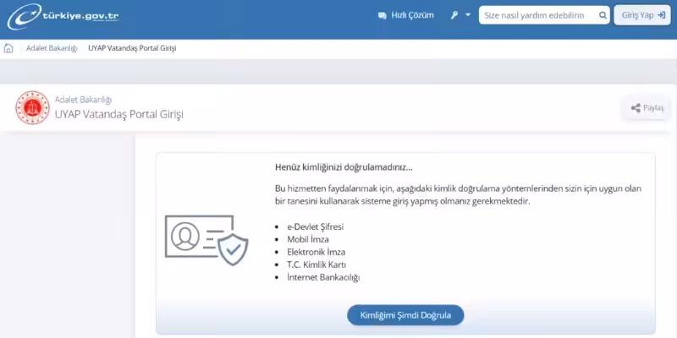677x338 pixels.
Task: Click the ID card shield illustration
Action: [206, 240]
